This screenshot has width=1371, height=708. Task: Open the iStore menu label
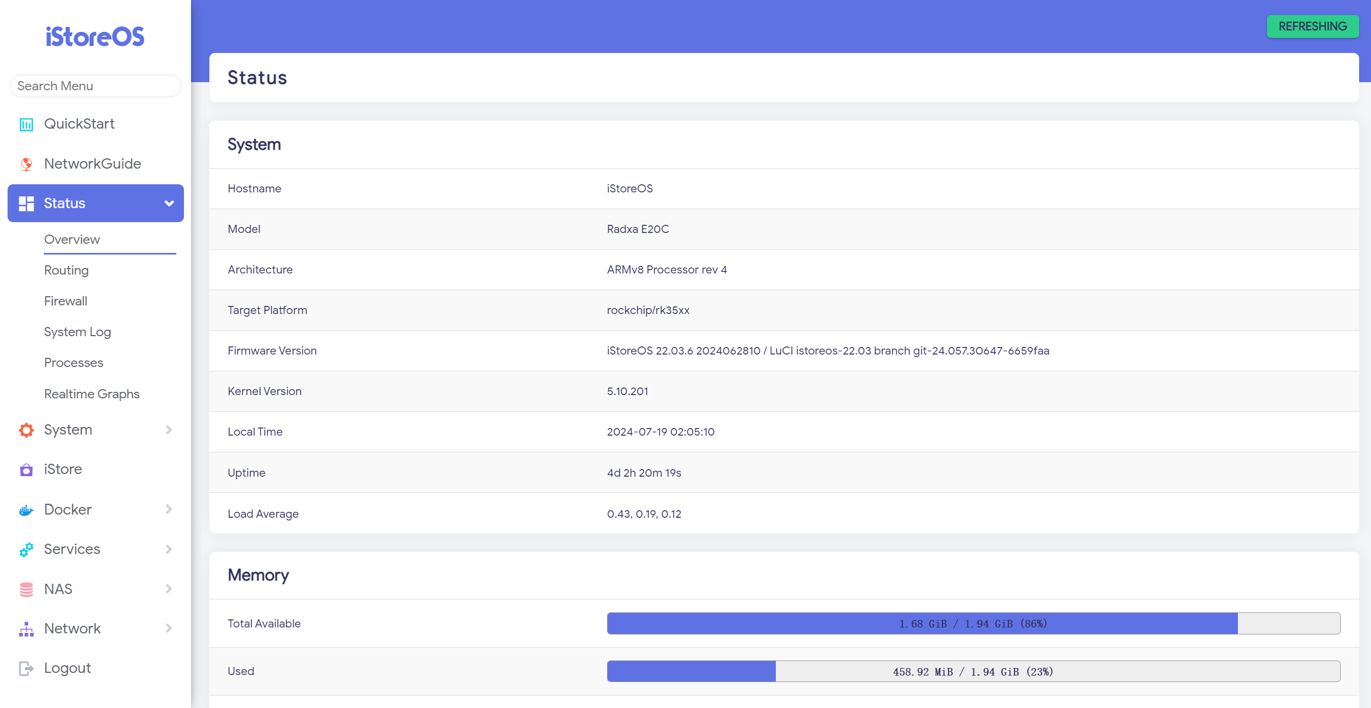point(63,469)
